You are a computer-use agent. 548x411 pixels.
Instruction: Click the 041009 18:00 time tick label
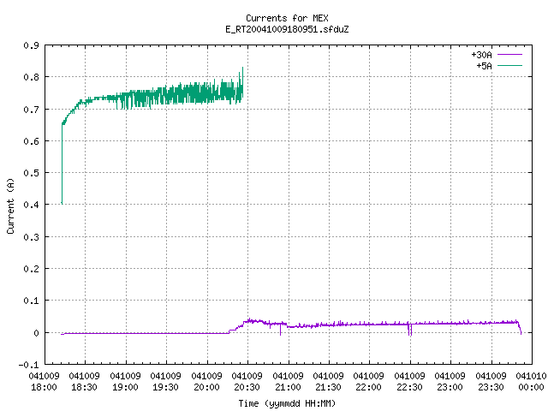point(44,382)
